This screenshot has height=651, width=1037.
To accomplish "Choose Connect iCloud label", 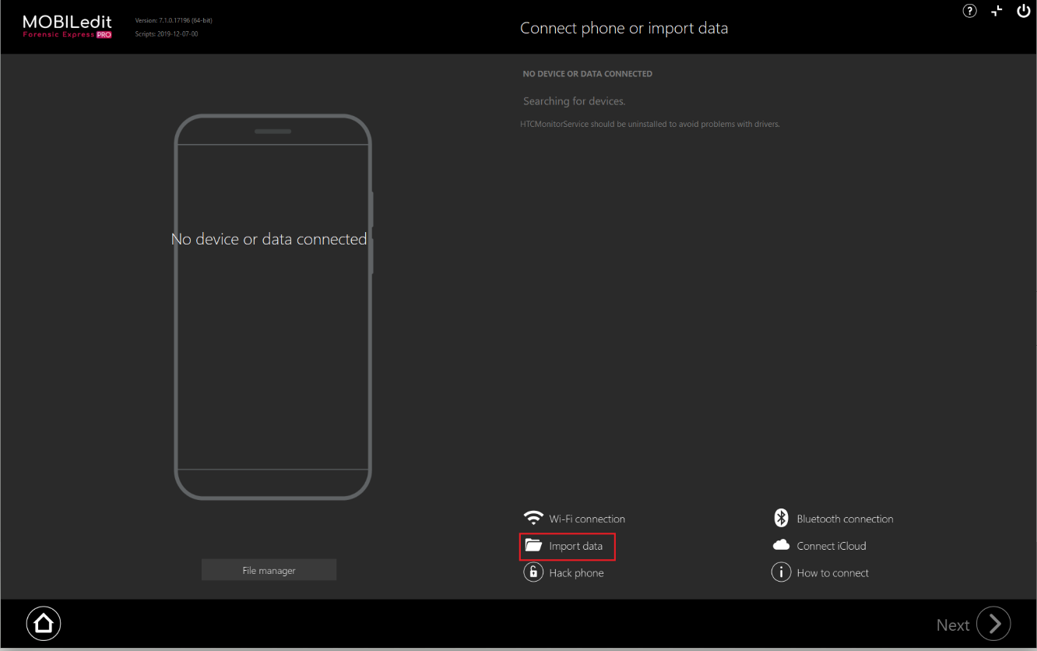I will point(831,546).
